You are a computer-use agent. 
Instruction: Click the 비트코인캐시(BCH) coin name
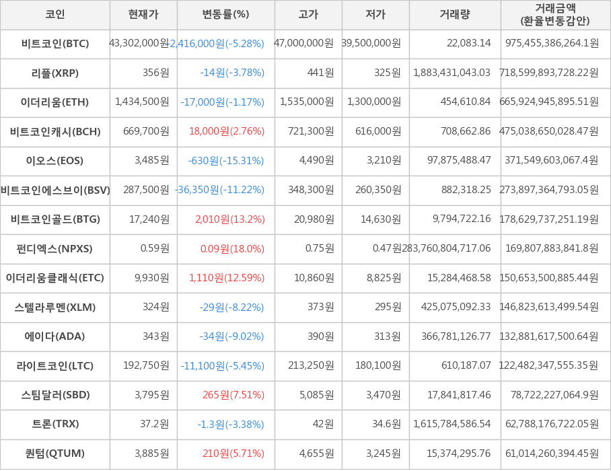[55, 131]
